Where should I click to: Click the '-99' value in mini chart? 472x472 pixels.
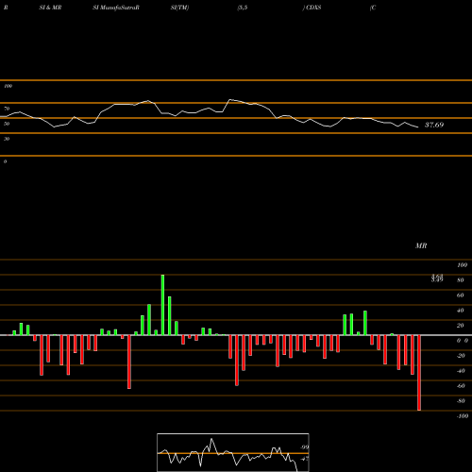coord(304,447)
